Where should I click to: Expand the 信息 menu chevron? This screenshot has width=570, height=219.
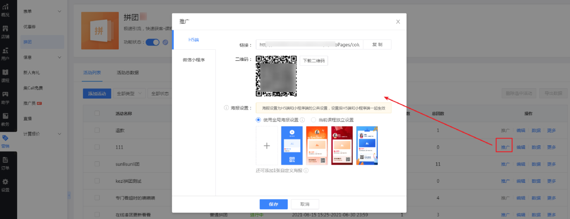point(59,57)
